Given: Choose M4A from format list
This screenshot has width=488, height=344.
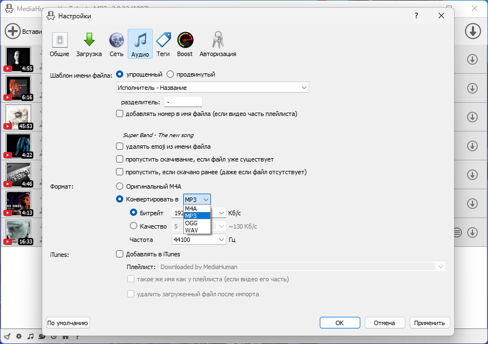Looking at the screenshot, I should click(x=197, y=209).
